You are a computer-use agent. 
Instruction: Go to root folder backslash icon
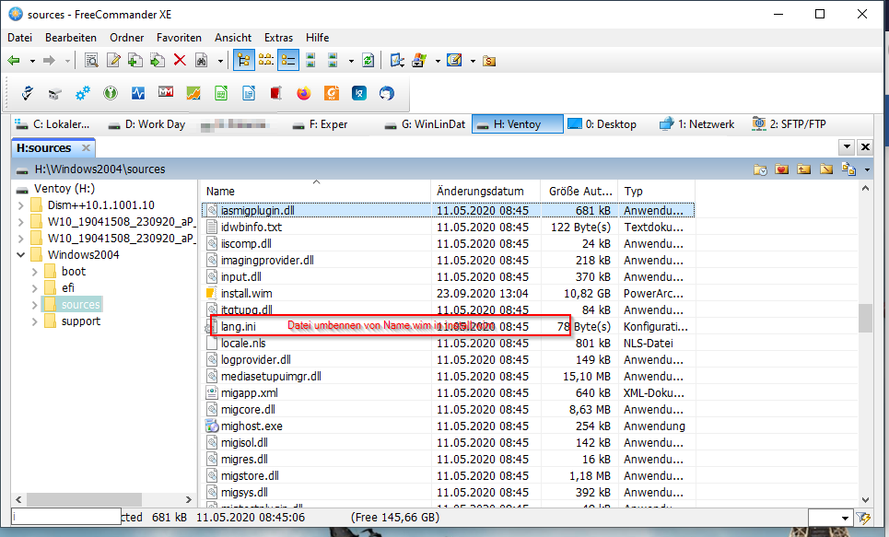(826, 169)
